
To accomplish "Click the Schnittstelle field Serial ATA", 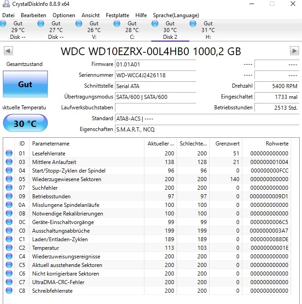I will click(155, 86).
